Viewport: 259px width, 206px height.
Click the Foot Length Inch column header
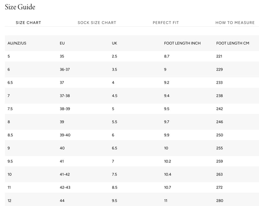182,43
